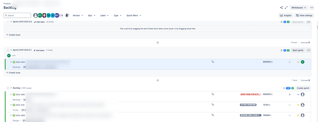This screenshot has height=122, width=318.
Task: Filter by the A avatar
Action: pos(53,15)
